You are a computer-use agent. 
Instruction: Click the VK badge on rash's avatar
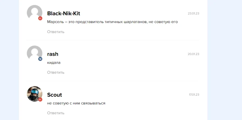[x=40, y=59]
